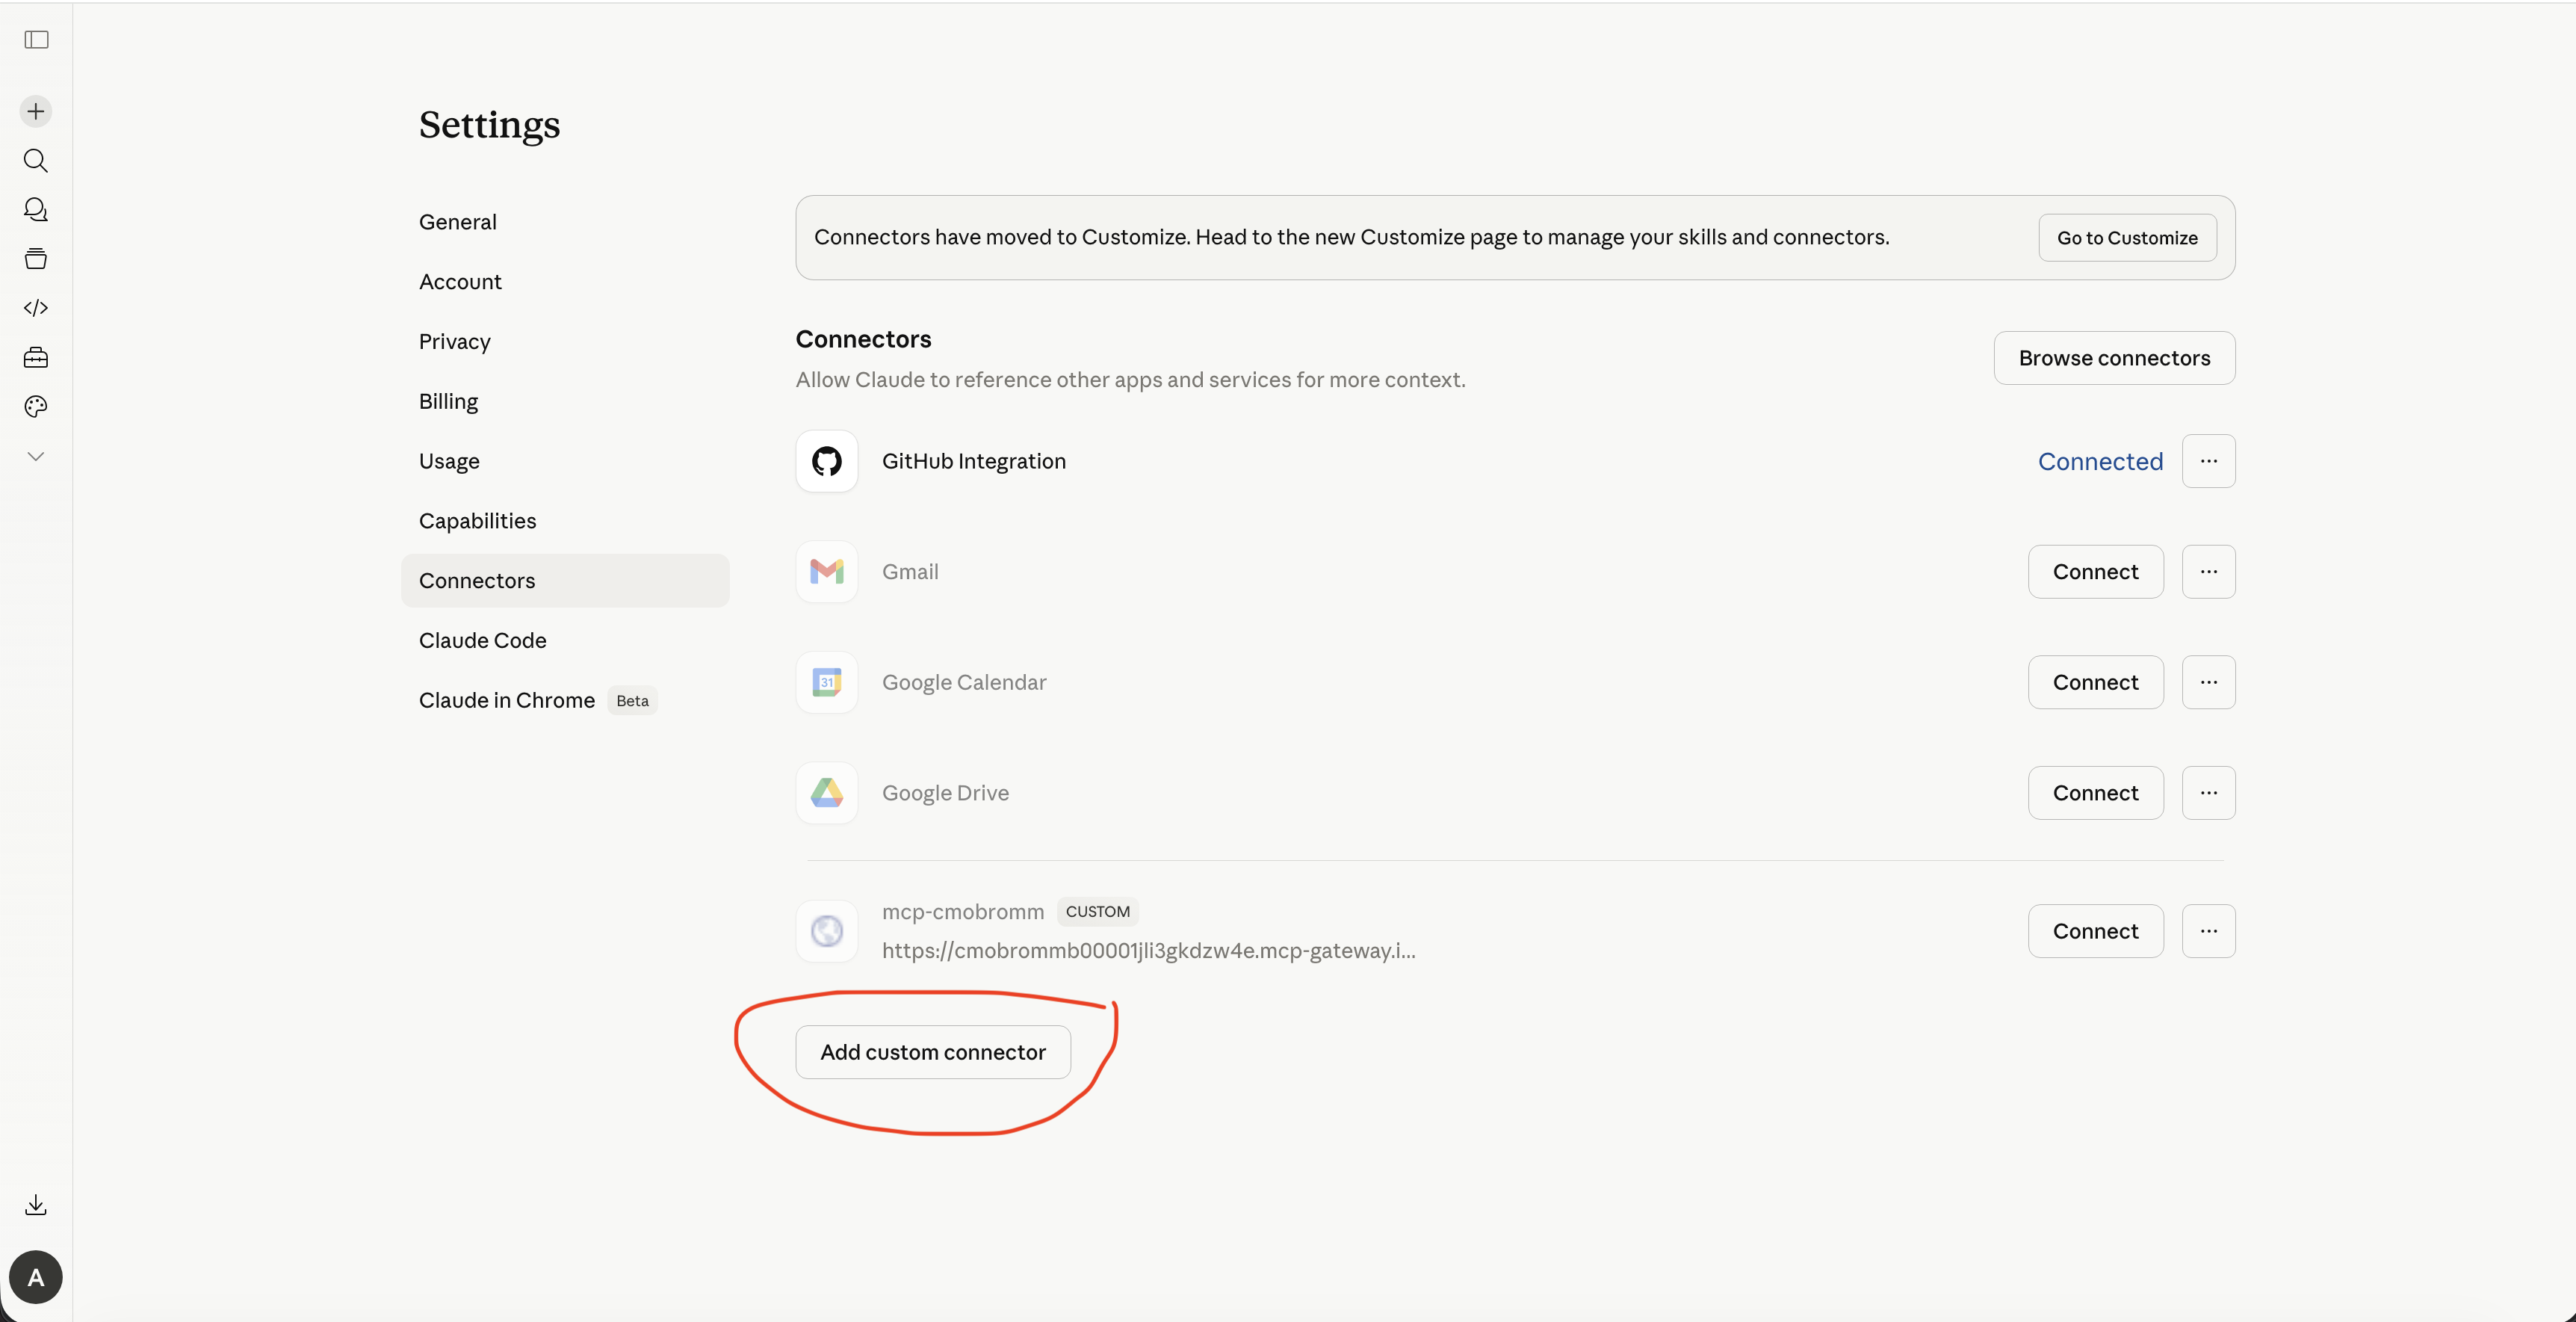Click the Google Drive logo icon
The image size is (2576, 1322).
click(x=827, y=793)
